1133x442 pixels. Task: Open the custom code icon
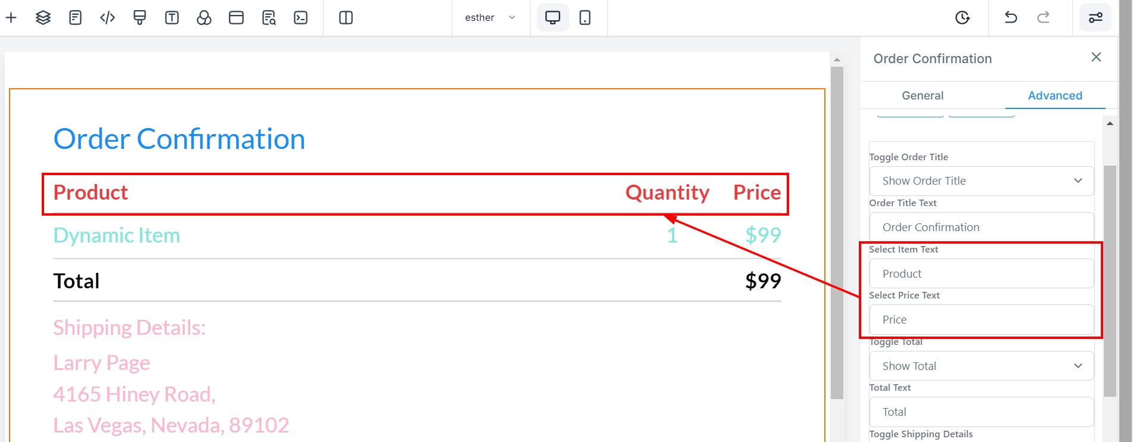click(107, 18)
